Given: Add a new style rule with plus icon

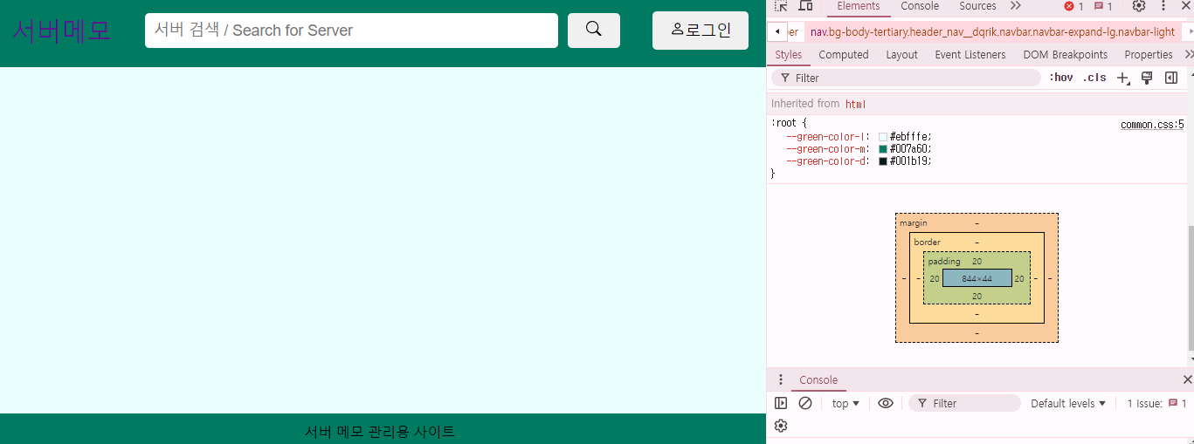Looking at the screenshot, I should (1123, 78).
